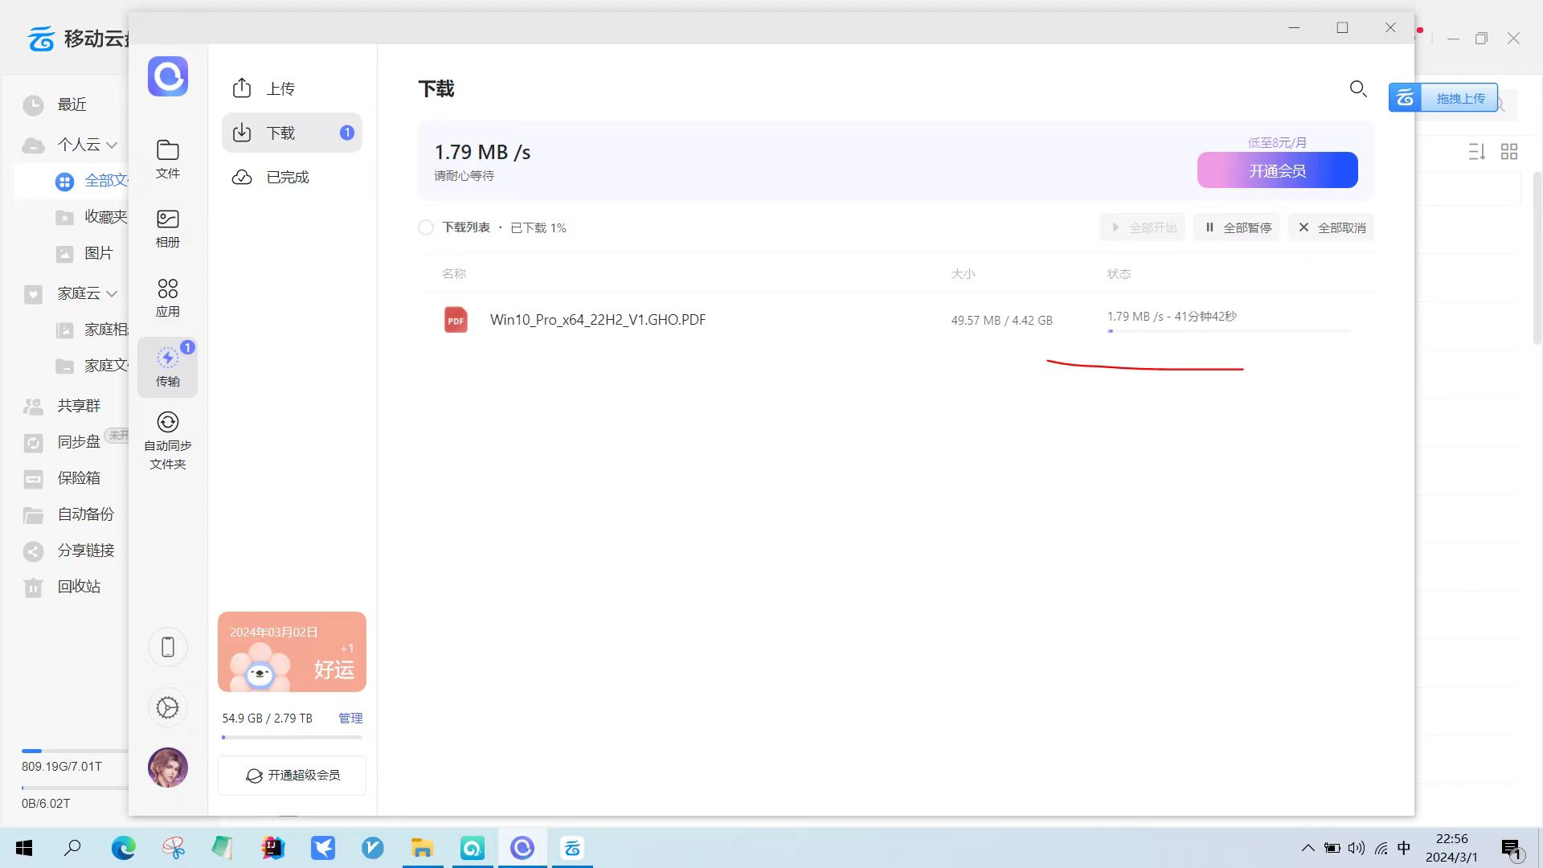Open the notification center icon
The height and width of the screenshot is (868, 1543).
[1512, 849]
